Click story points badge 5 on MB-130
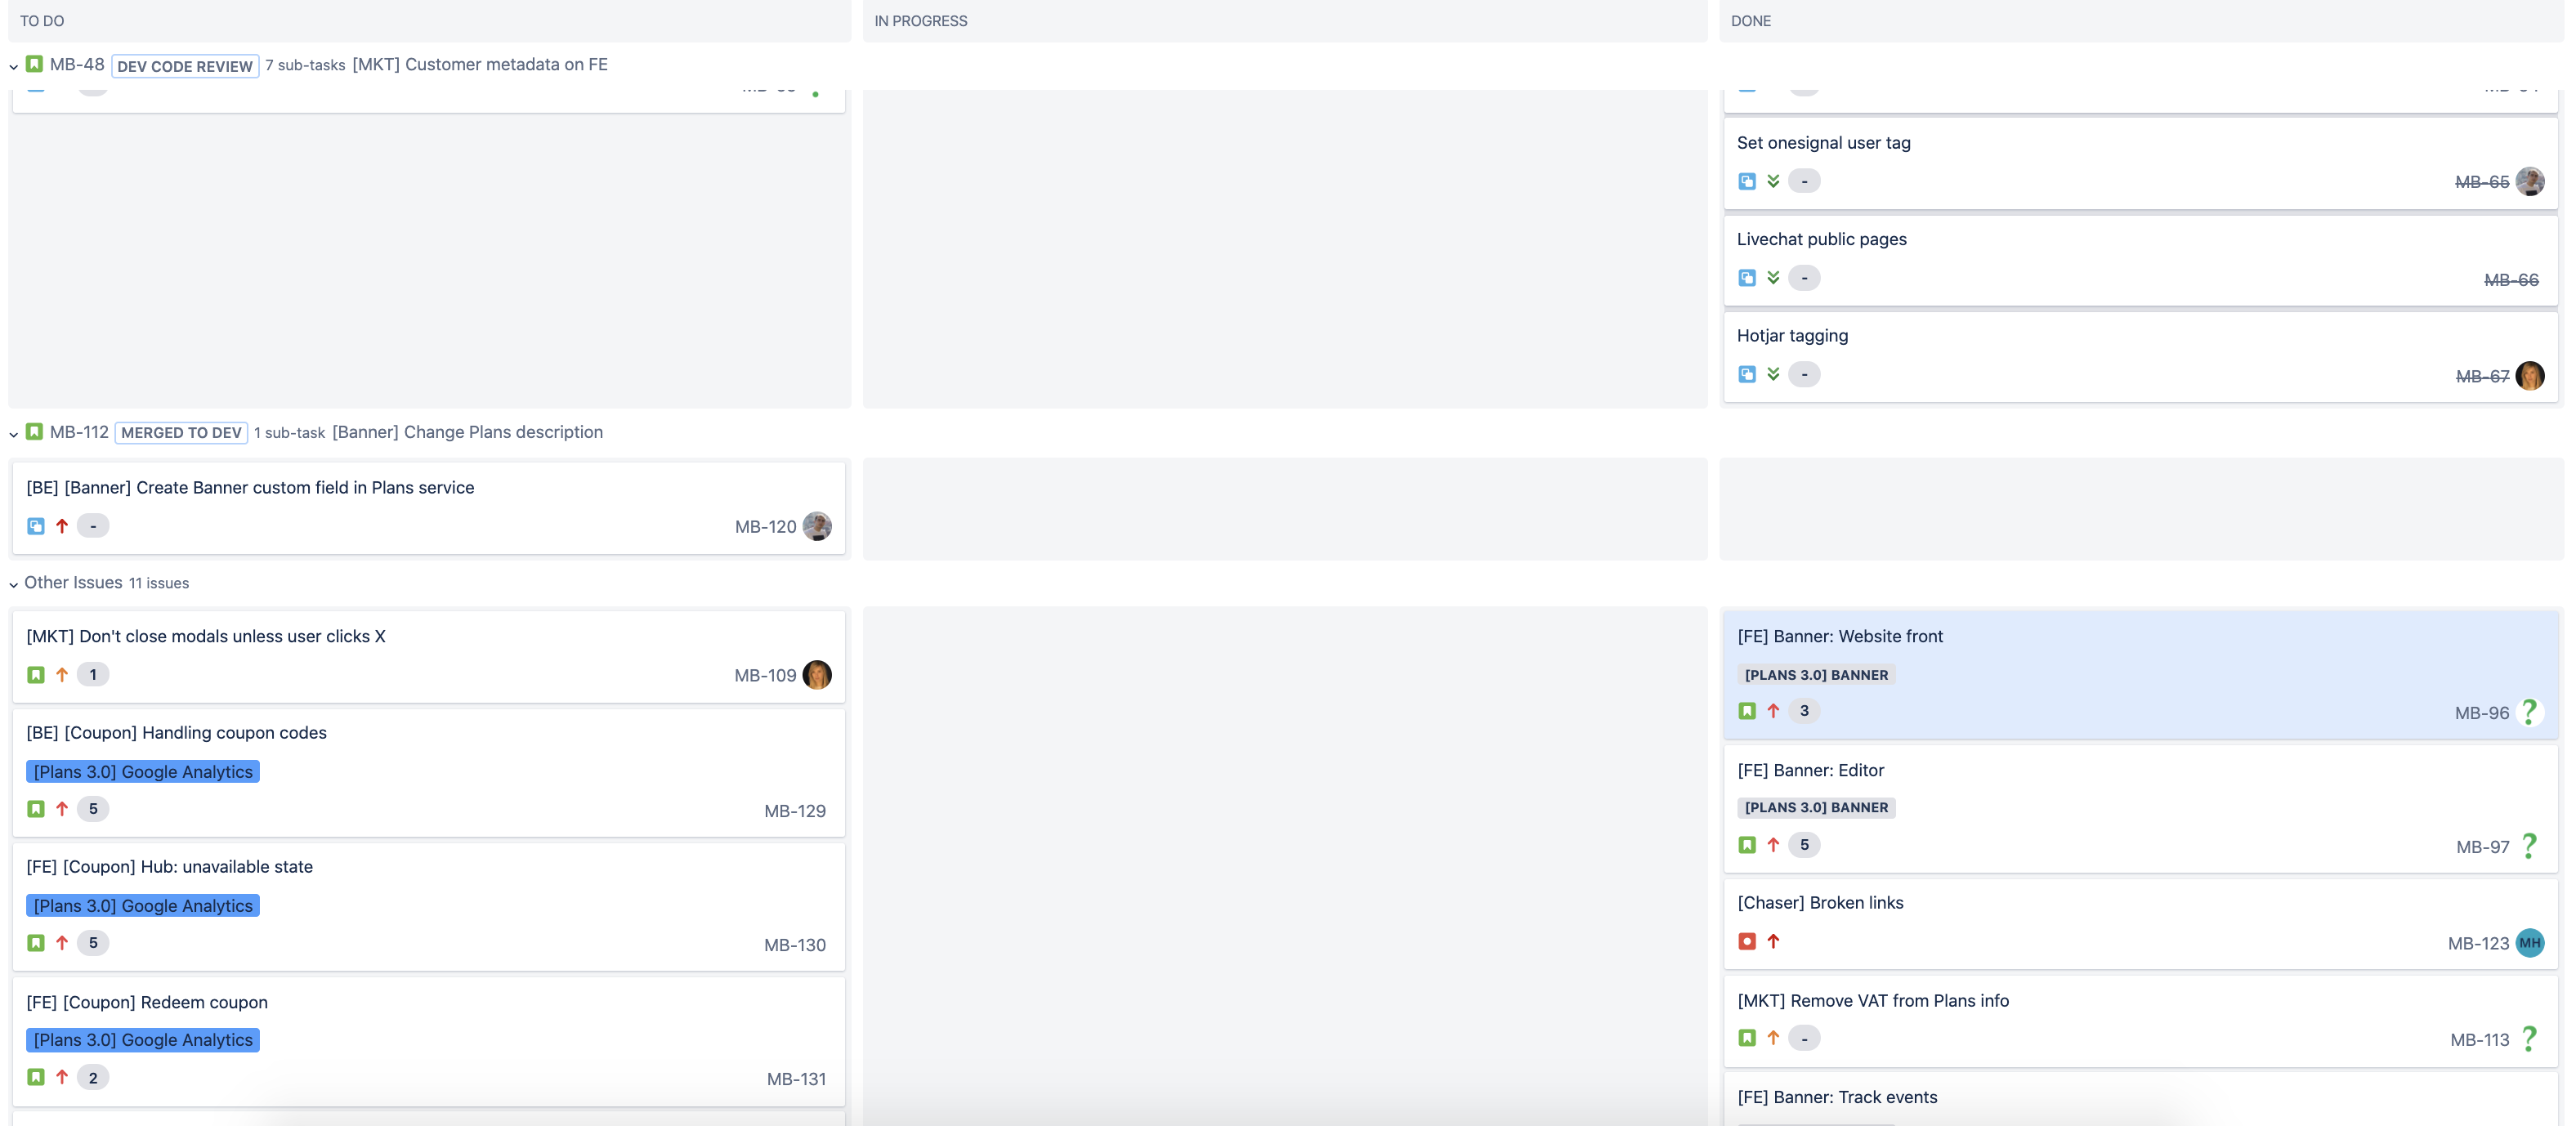2576x1126 pixels. [x=93, y=943]
